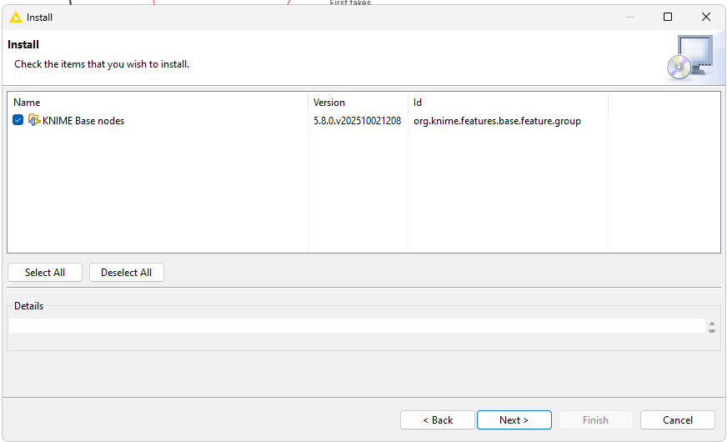Proceed with the Next button
Screen dimensions: 727x442
tap(514, 420)
